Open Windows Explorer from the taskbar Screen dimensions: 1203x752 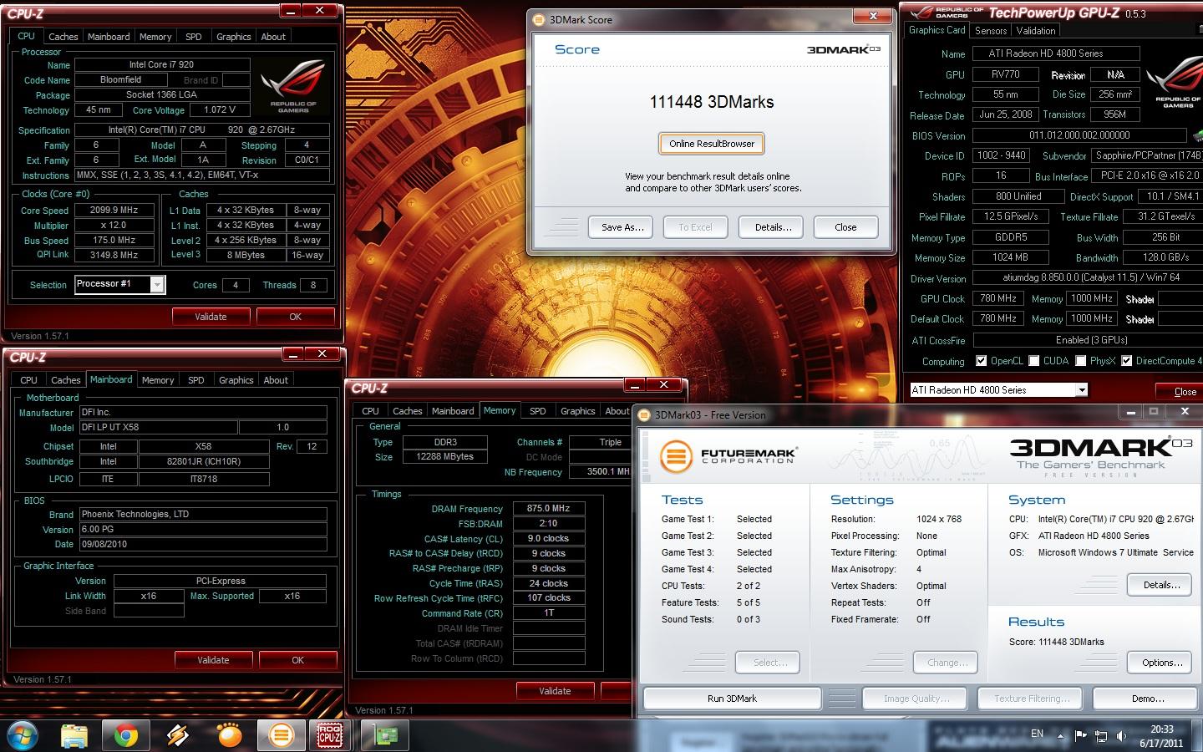point(74,735)
